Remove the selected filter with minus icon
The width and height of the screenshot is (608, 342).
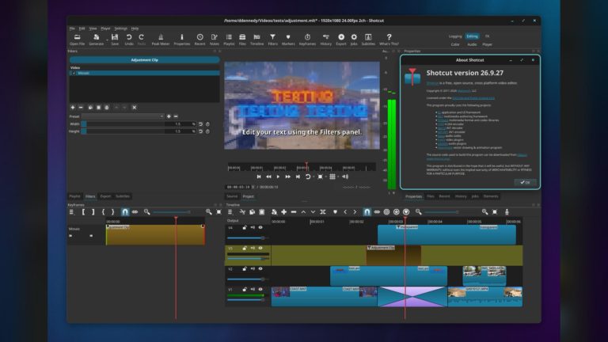click(x=81, y=108)
